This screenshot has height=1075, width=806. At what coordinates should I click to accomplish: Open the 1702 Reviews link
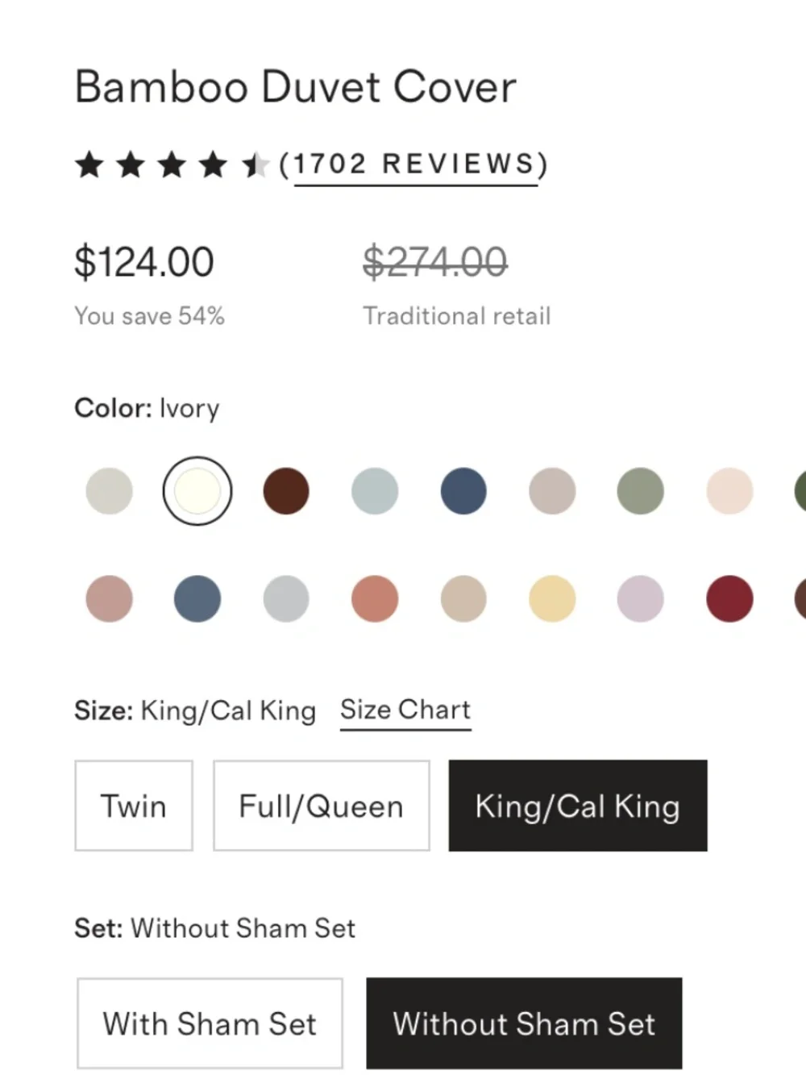click(414, 165)
